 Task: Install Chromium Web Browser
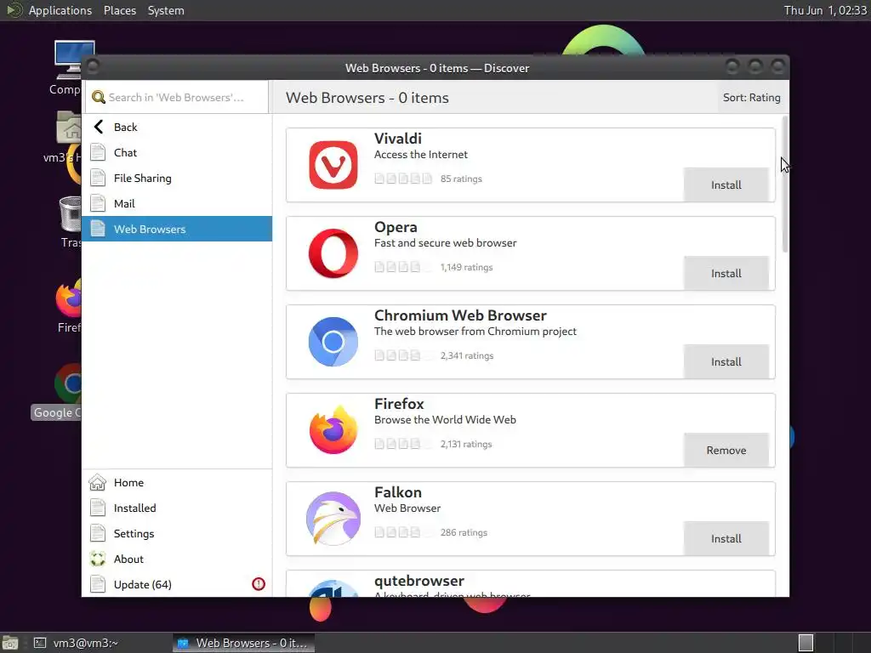click(726, 361)
